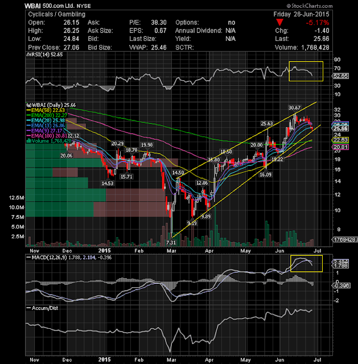Click the Chg value -1.40
This screenshot has width=358, height=364.
pyautogui.click(x=322, y=31)
